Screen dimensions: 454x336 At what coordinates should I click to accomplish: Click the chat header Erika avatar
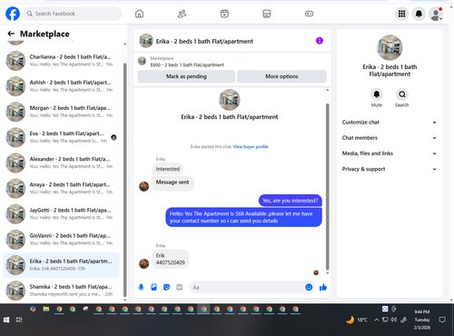(x=146, y=41)
